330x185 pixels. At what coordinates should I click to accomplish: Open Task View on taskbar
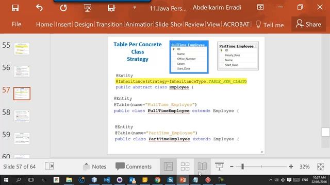coord(31,180)
